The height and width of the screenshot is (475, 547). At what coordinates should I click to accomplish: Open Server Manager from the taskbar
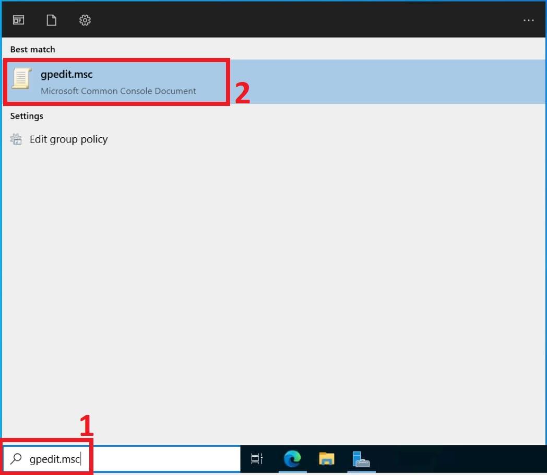[361, 459]
